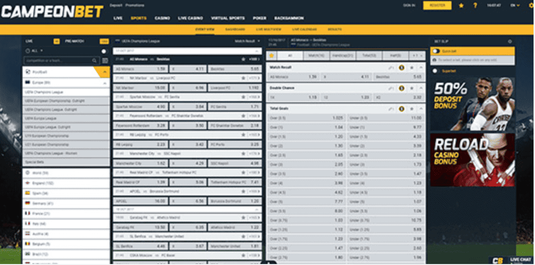Open the Poker menu item
This screenshot has height=265, width=535.
point(260,18)
